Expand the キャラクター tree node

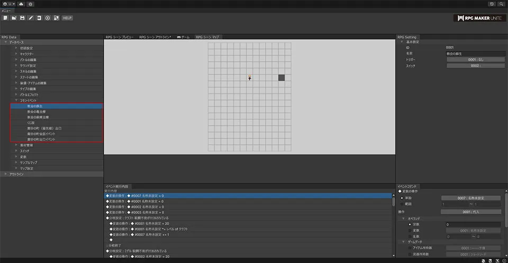(16, 54)
